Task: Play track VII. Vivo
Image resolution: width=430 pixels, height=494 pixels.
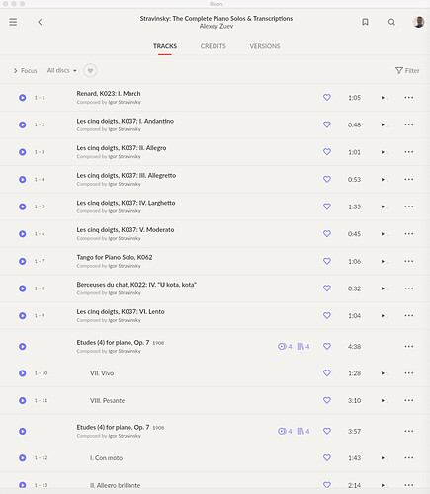Action: click(23, 373)
